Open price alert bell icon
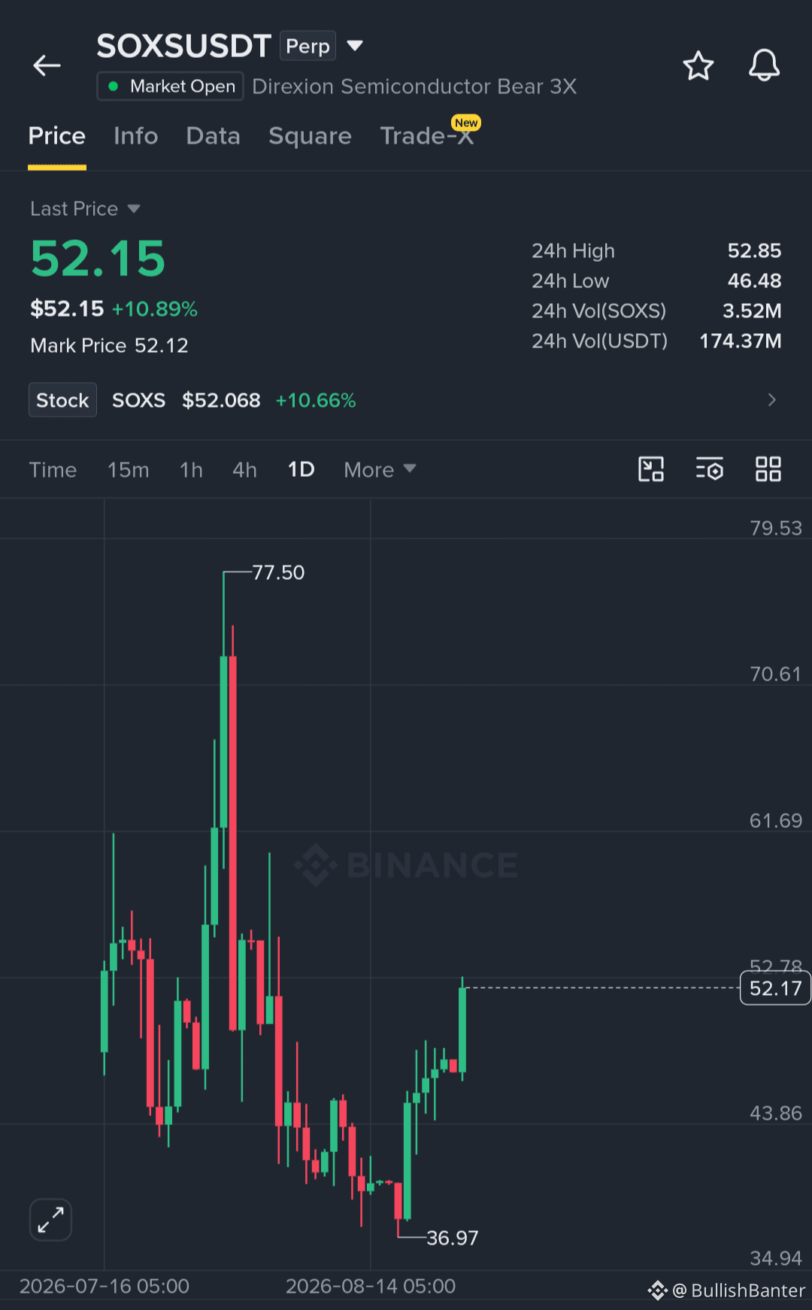 [x=764, y=65]
